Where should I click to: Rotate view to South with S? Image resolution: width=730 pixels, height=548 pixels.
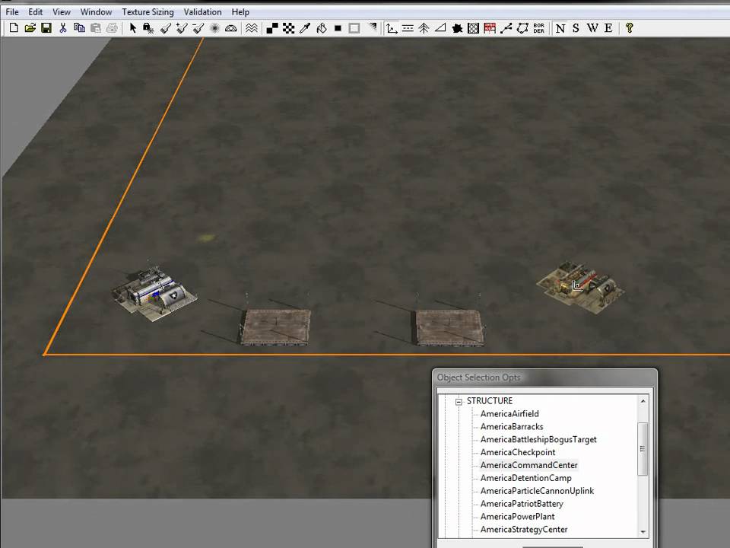point(576,28)
